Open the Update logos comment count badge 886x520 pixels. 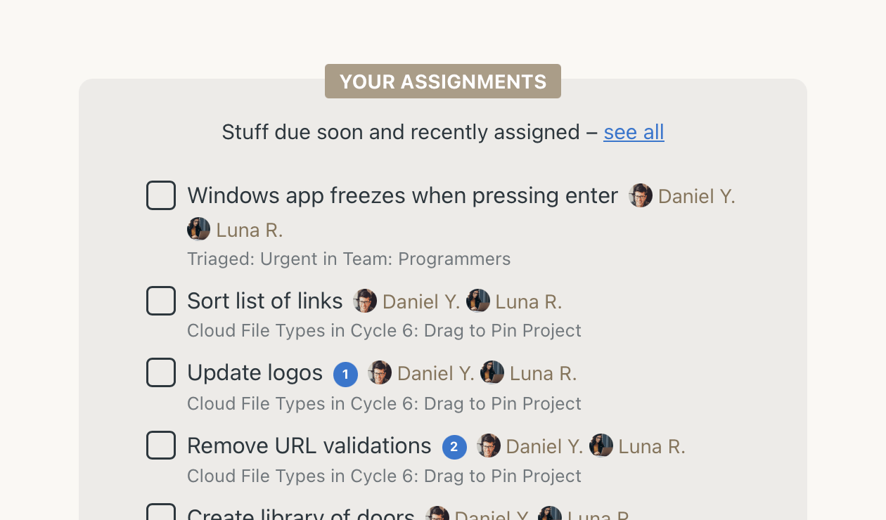(x=345, y=375)
